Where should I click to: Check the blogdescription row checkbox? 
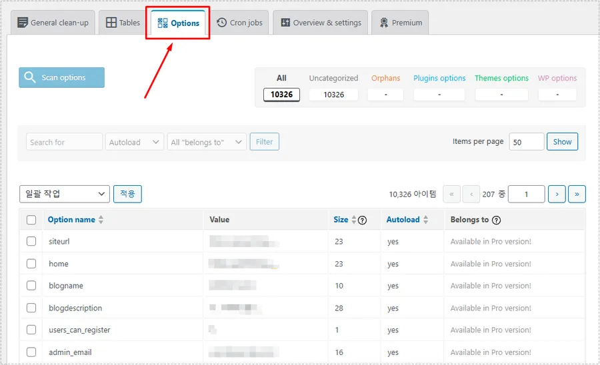(31, 308)
